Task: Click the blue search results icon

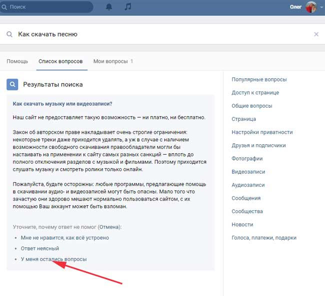Action: [x=12, y=84]
